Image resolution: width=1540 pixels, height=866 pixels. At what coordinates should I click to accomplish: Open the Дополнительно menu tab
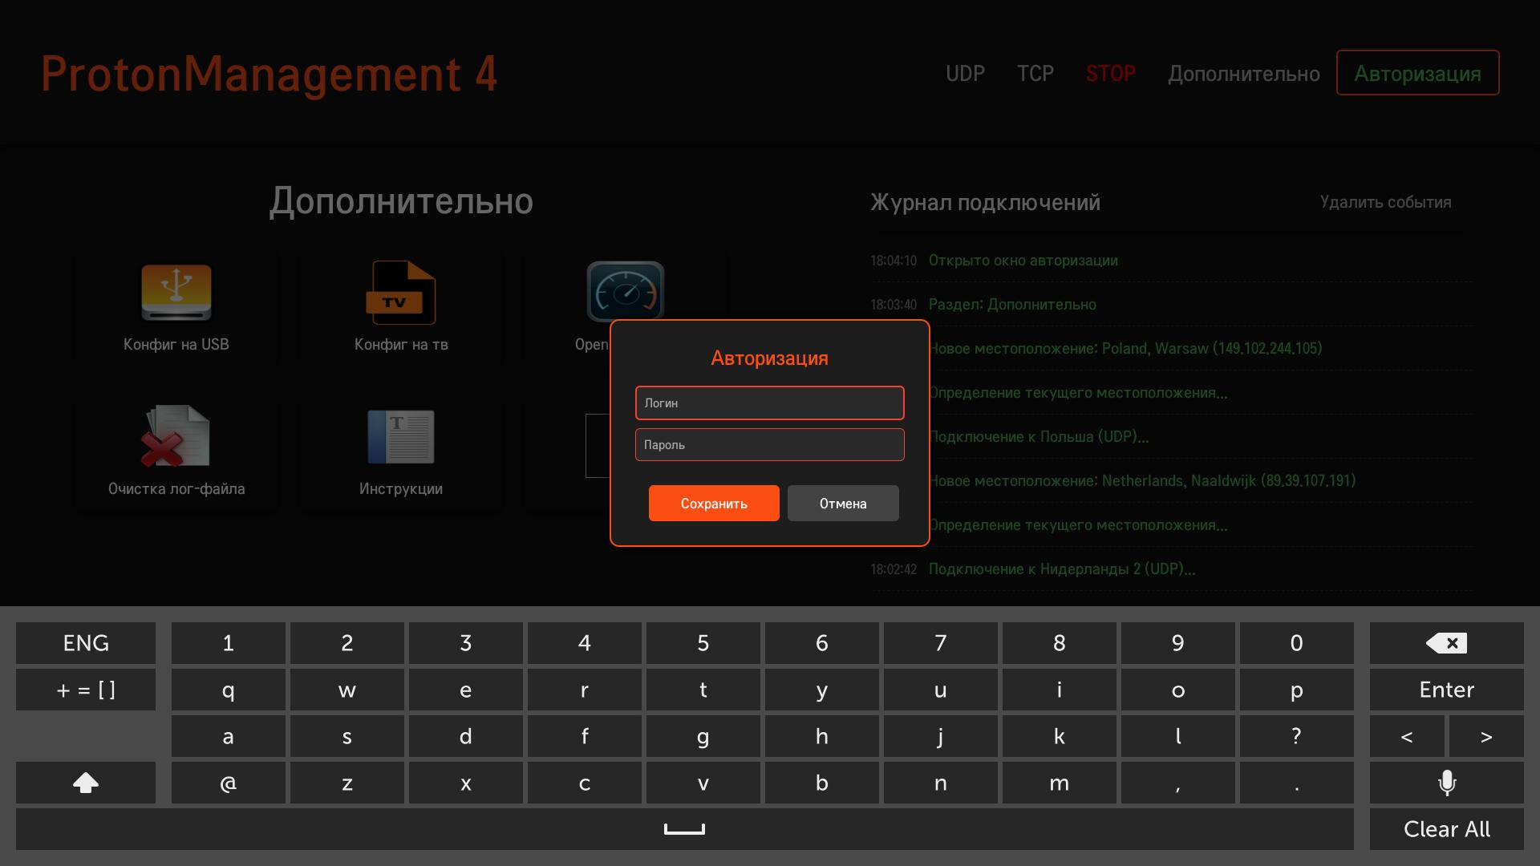tap(1244, 74)
